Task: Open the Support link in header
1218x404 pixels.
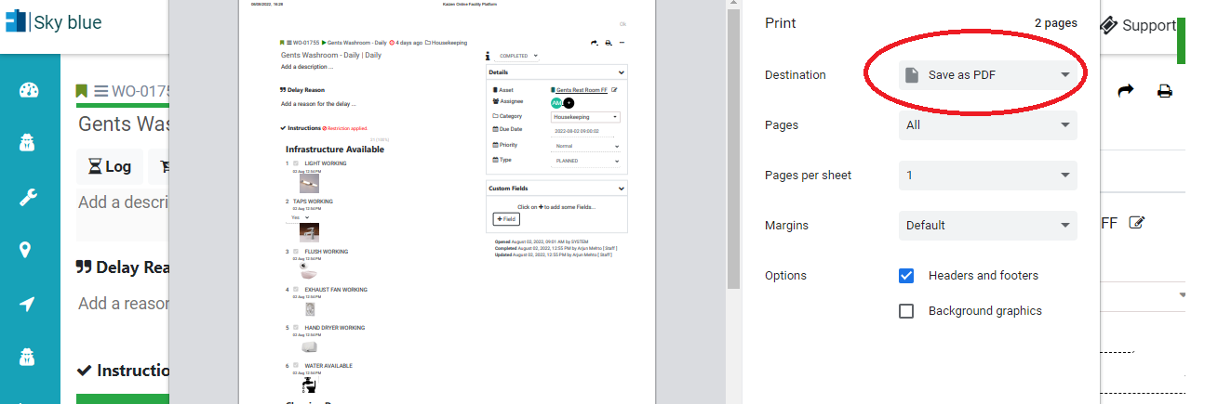Action: tap(1138, 26)
